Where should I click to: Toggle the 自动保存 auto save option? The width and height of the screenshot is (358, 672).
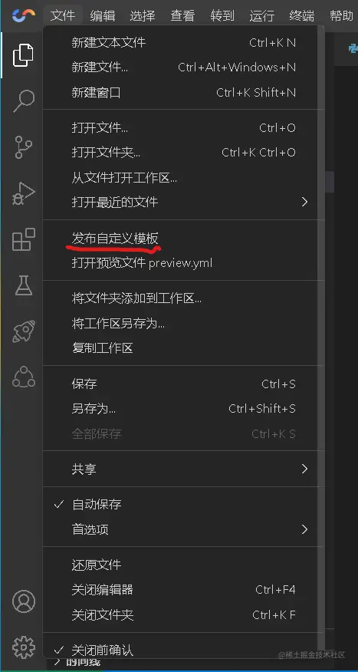183,505
